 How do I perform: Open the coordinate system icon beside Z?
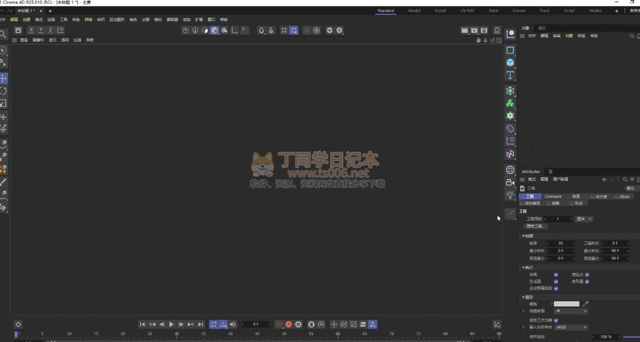click(60, 30)
